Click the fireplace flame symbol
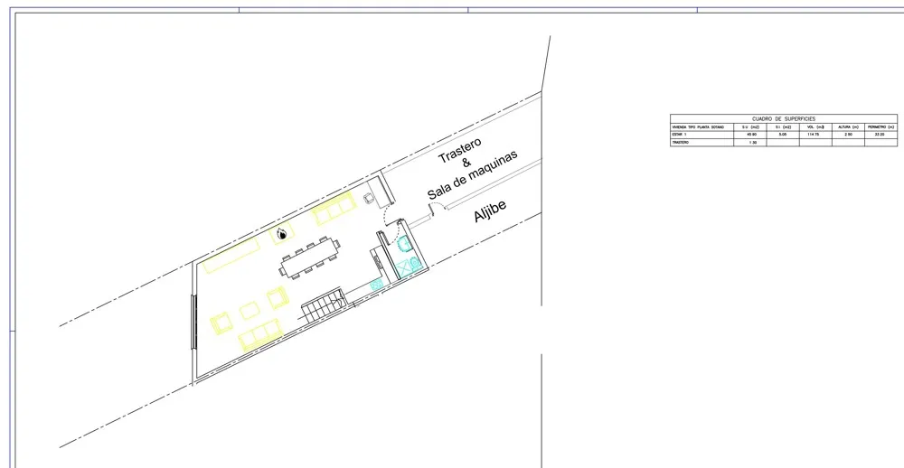 [x=282, y=235]
